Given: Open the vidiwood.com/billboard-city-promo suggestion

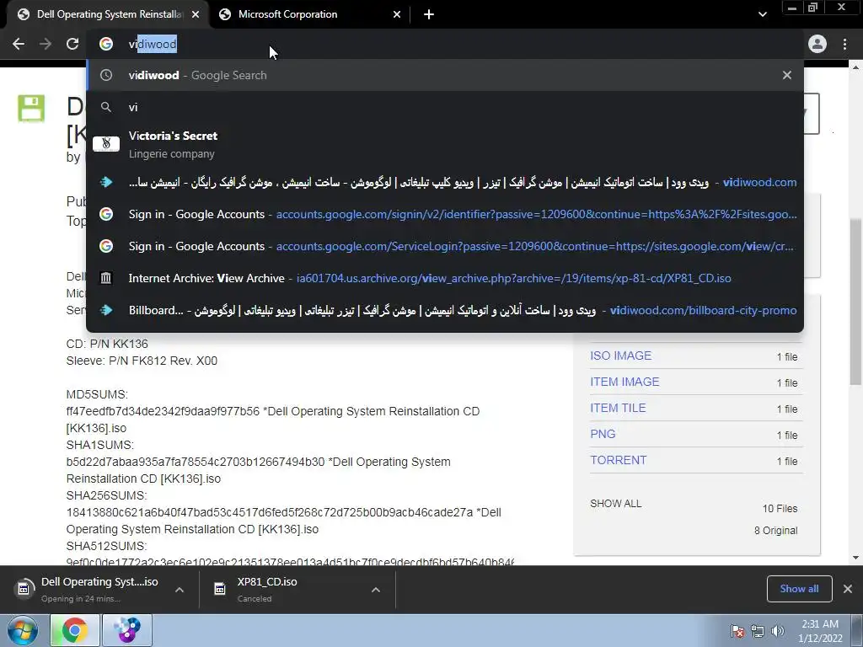Looking at the screenshot, I should point(445,310).
